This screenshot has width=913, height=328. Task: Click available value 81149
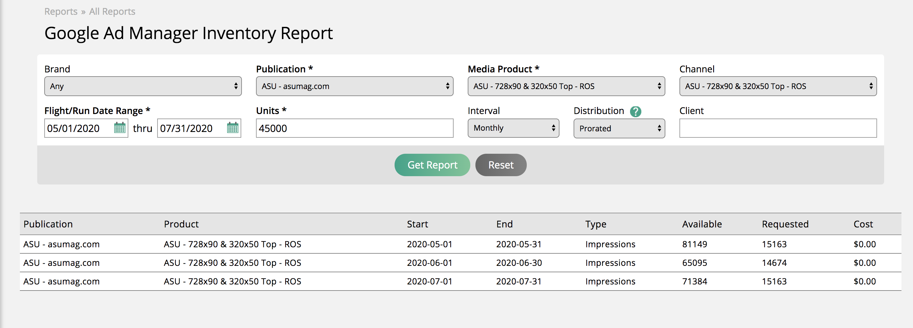(694, 244)
